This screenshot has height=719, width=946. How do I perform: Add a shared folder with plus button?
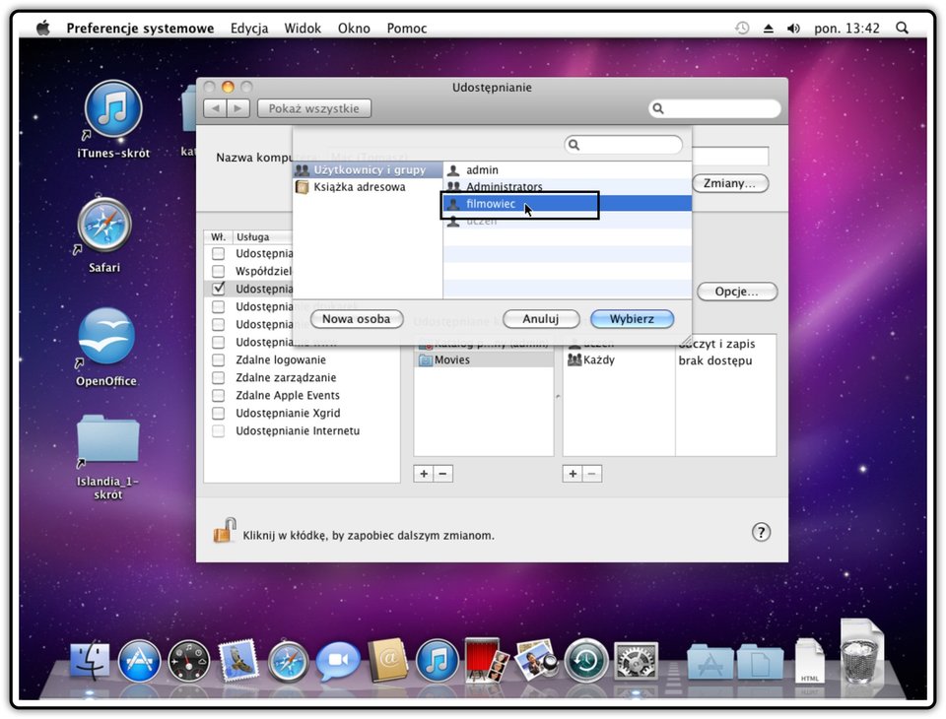tap(424, 474)
